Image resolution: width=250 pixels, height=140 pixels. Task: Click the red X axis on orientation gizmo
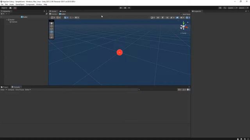186,27
